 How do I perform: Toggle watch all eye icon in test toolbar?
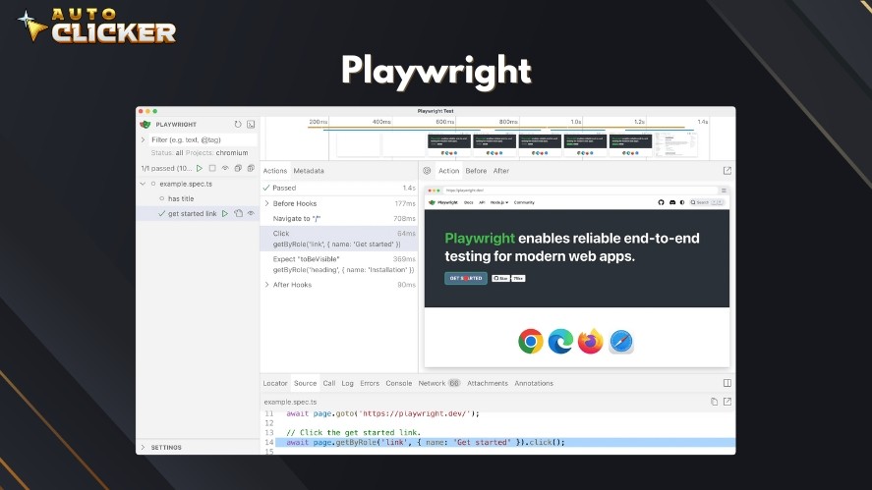coord(225,168)
